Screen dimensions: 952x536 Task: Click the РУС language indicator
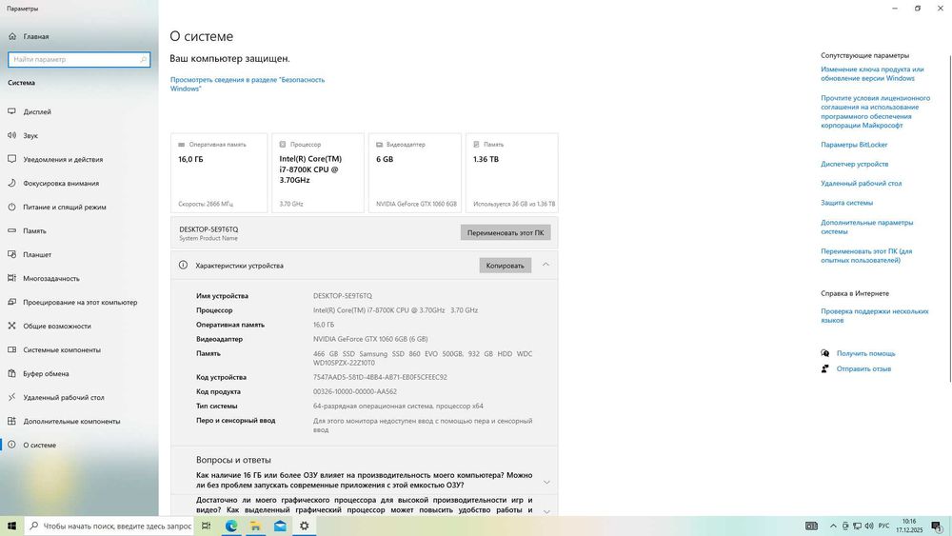884,526
